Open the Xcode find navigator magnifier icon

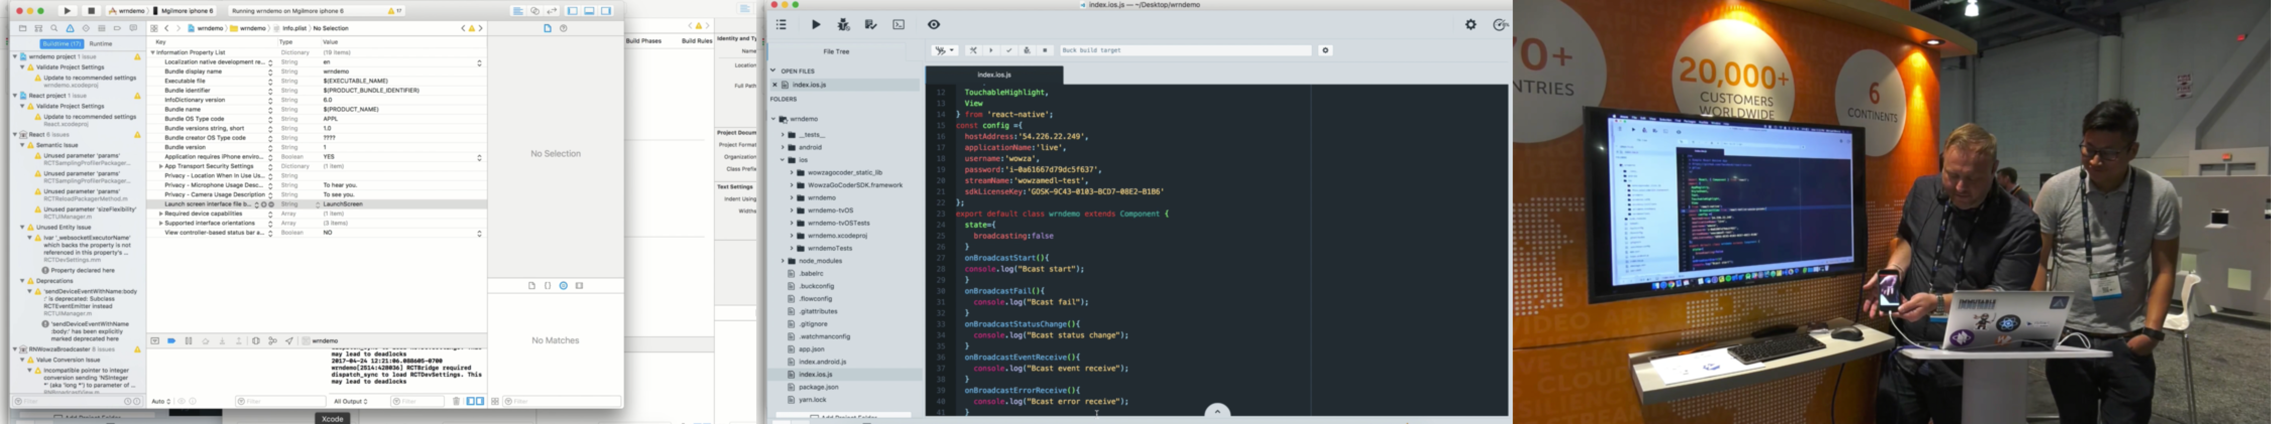[54, 28]
